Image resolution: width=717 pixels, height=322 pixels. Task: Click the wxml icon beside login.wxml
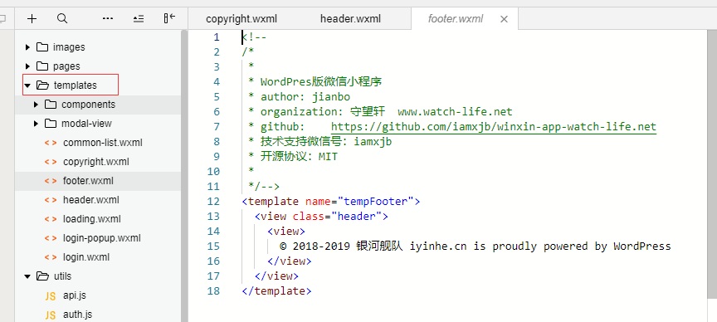51,257
